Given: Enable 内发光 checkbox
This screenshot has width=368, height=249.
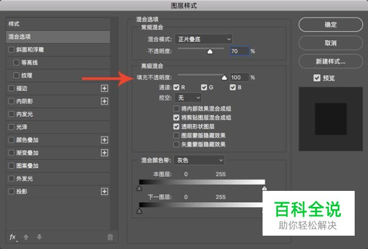Looking at the screenshot, I should [x=11, y=114].
